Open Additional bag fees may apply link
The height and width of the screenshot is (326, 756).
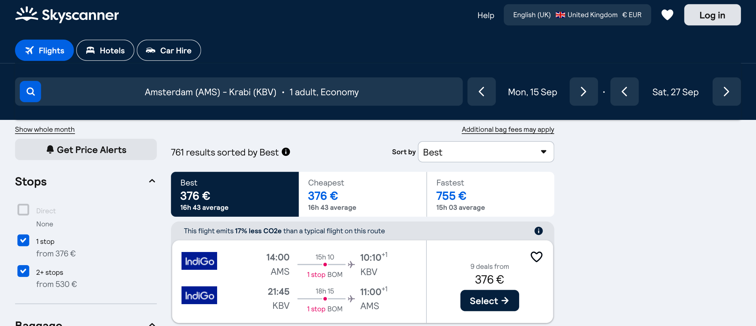tap(508, 129)
